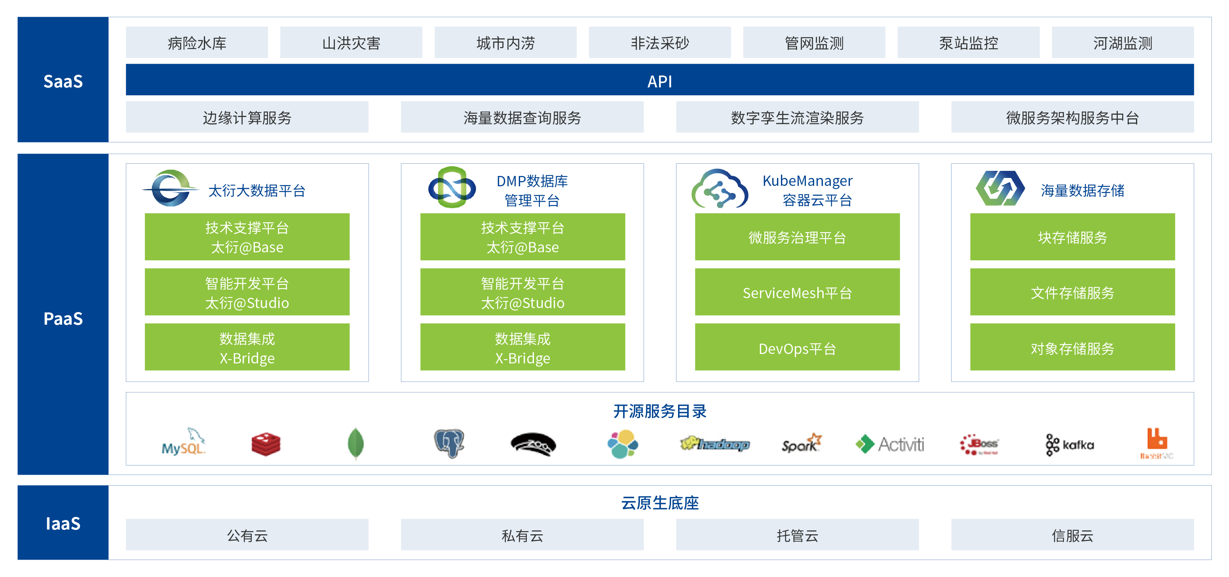Select the 山洪灾害 SaaS module

click(x=351, y=42)
